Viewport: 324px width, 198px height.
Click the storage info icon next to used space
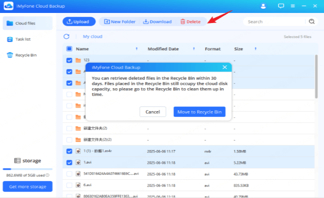point(48,175)
